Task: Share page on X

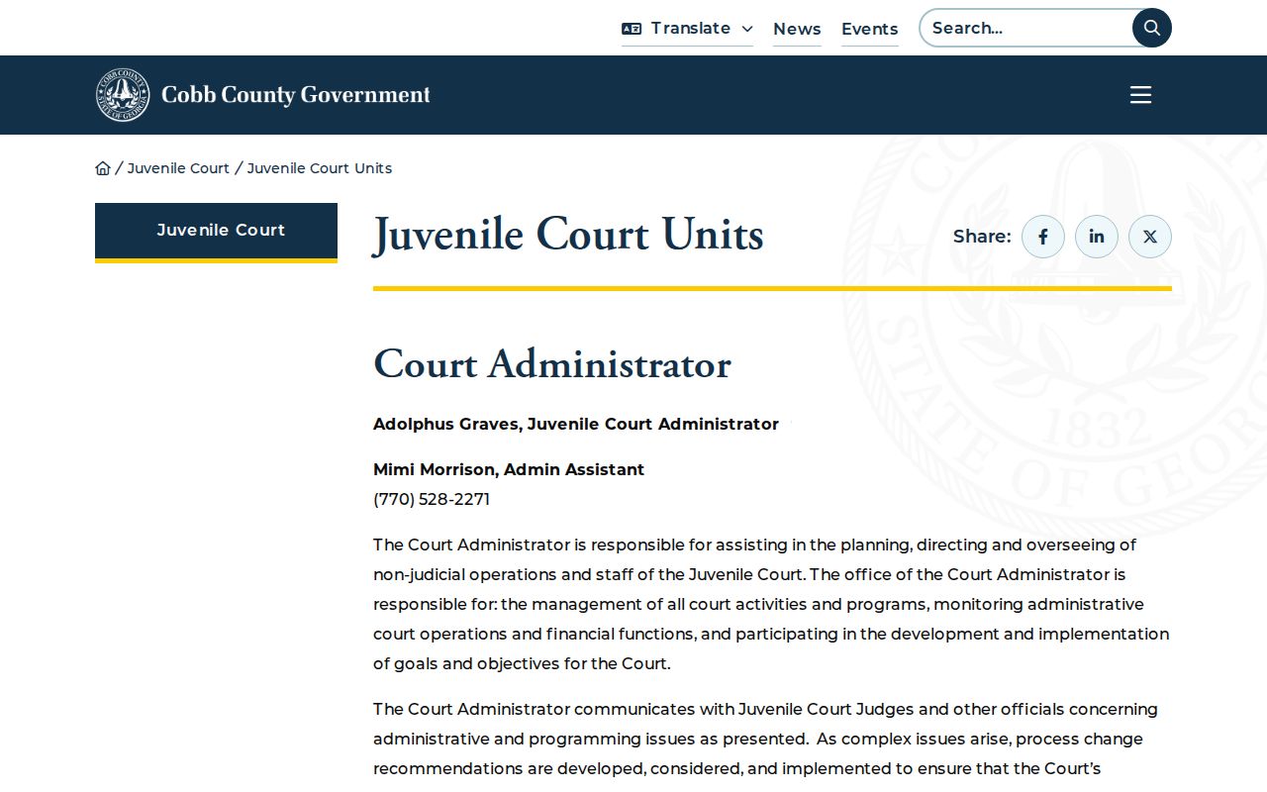Action: tap(1150, 237)
